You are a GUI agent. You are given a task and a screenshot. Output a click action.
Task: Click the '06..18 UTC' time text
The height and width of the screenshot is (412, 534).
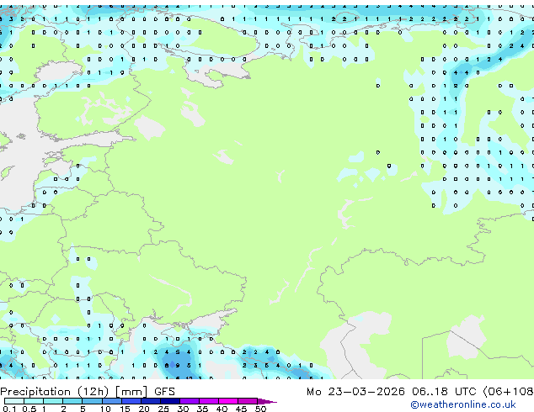tap(444, 392)
